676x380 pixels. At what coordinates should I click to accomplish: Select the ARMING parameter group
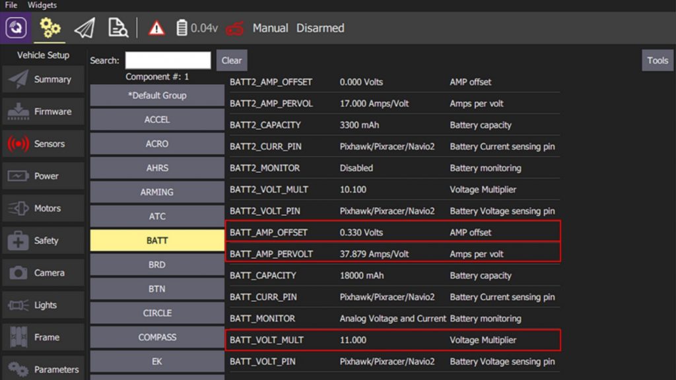pos(157,192)
